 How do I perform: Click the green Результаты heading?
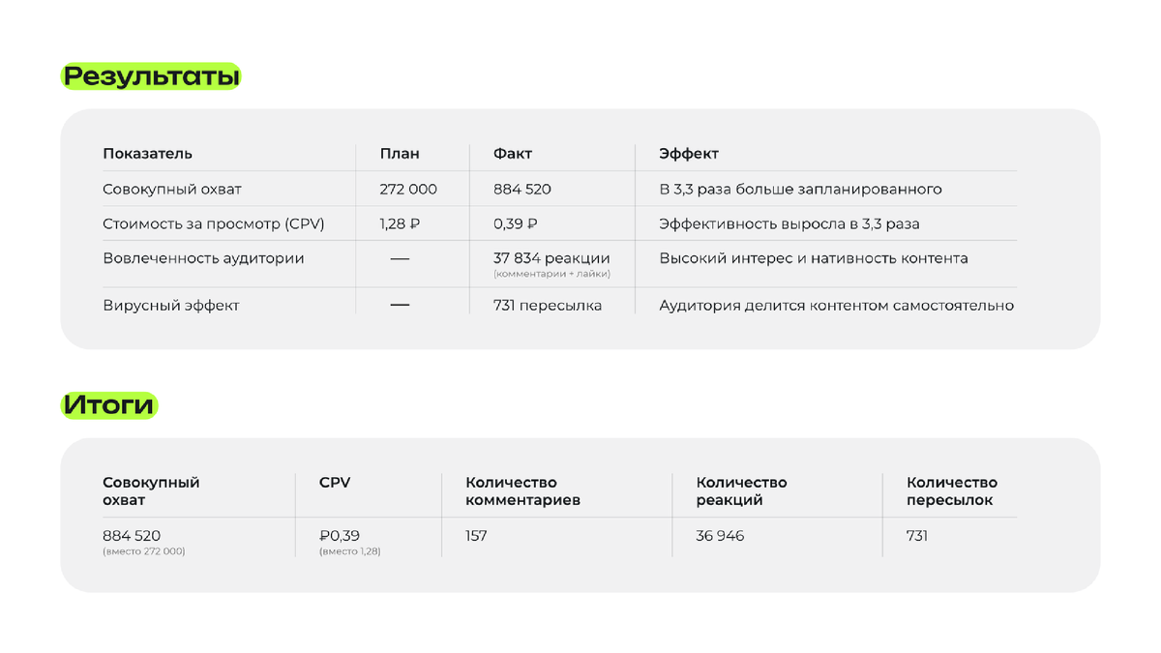(x=151, y=76)
